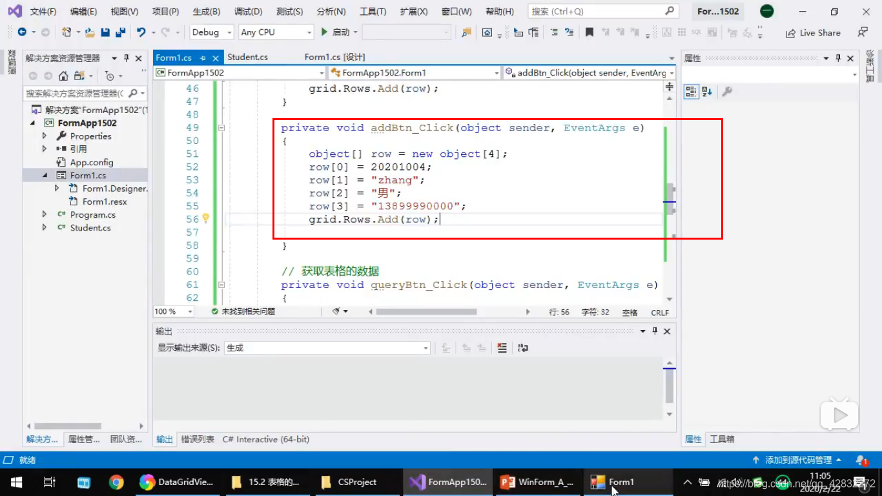The width and height of the screenshot is (882, 496).
Task: Click the split editor handle icon
Action: click(670, 86)
